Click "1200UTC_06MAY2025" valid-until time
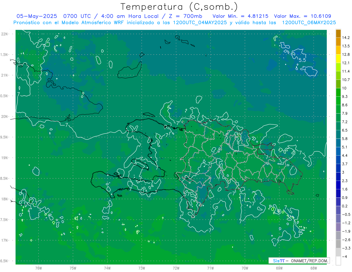The width and height of the screenshot is (352, 272). 309,23
